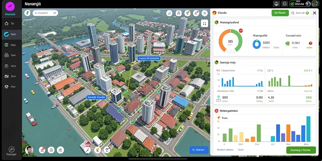
Task: Click the green button at panel bottom-right
Action: [301, 150]
